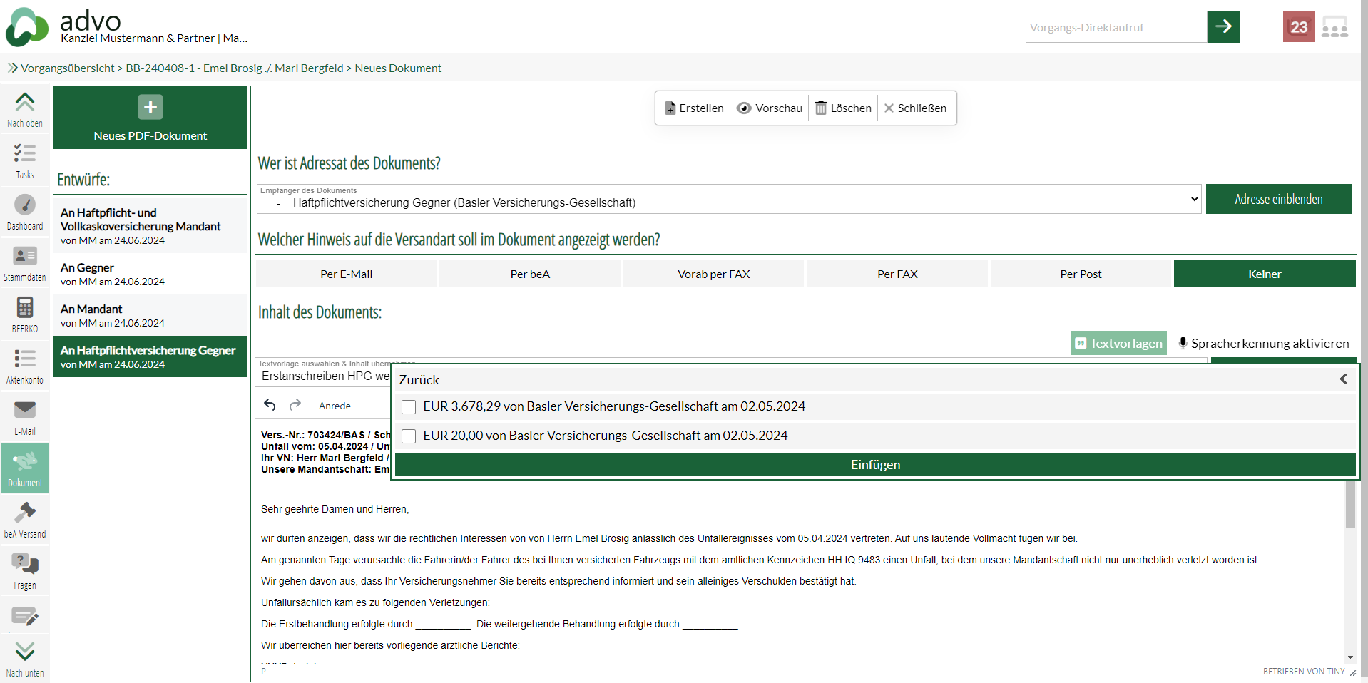Viewport: 1368px width, 683px height.
Task: Open beA-Versand in the sidebar
Action: pyautogui.click(x=25, y=520)
